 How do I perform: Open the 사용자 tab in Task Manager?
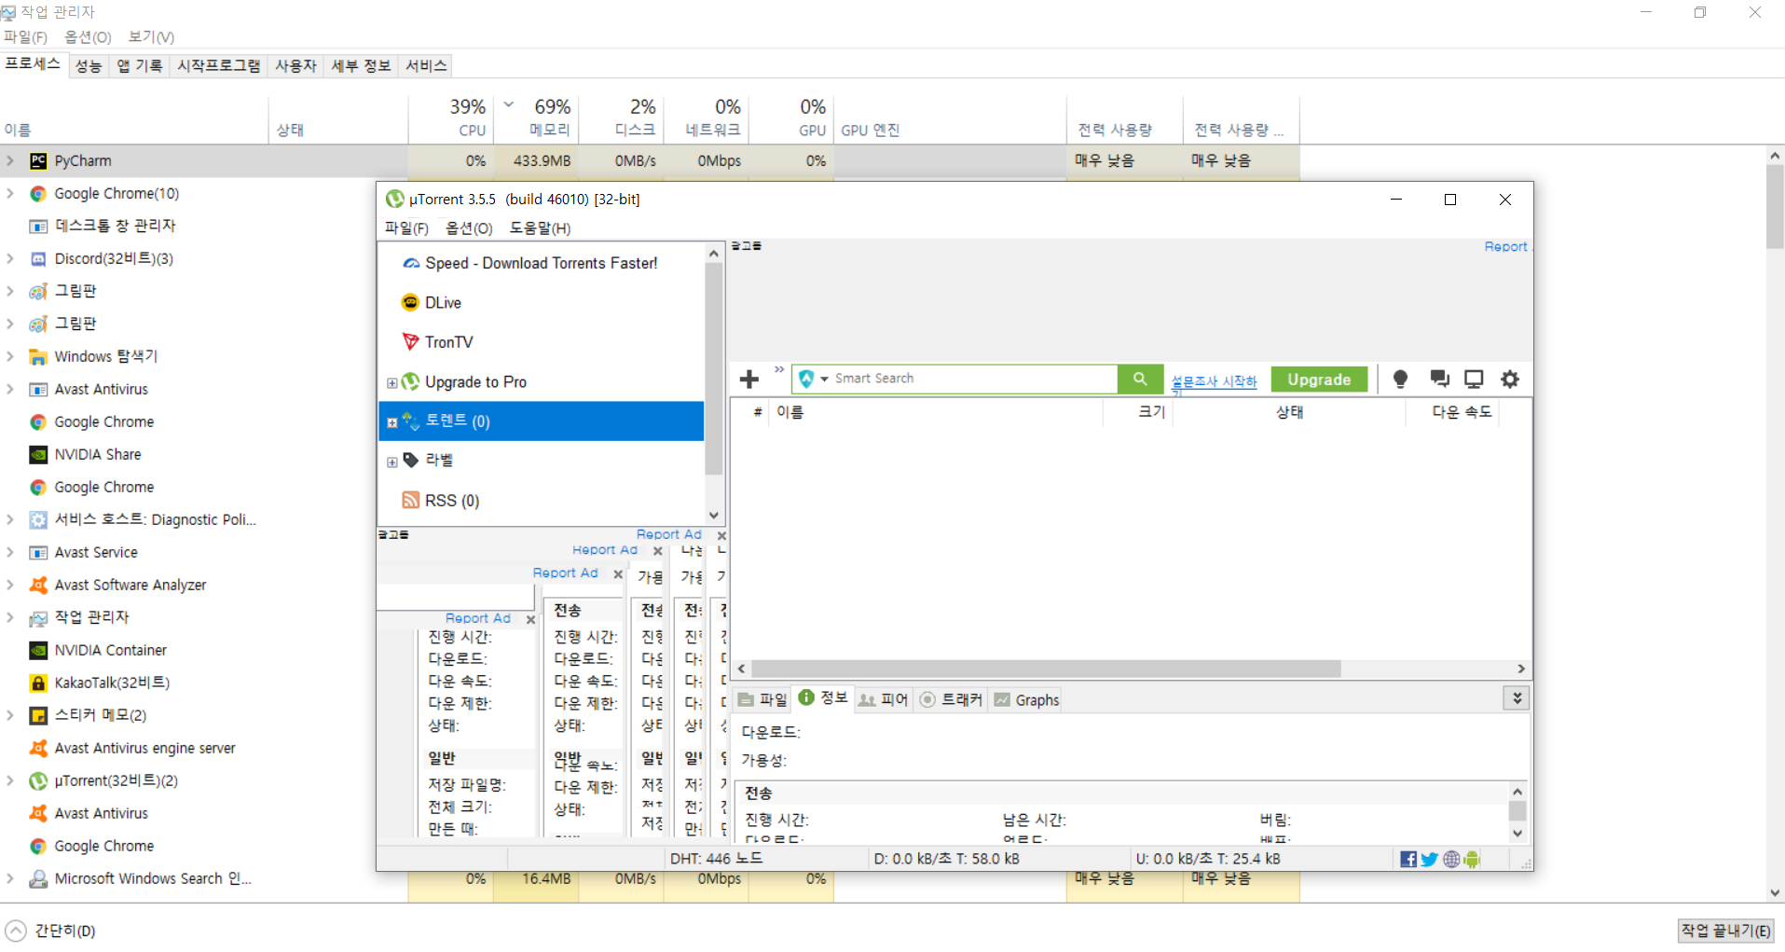(x=295, y=65)
